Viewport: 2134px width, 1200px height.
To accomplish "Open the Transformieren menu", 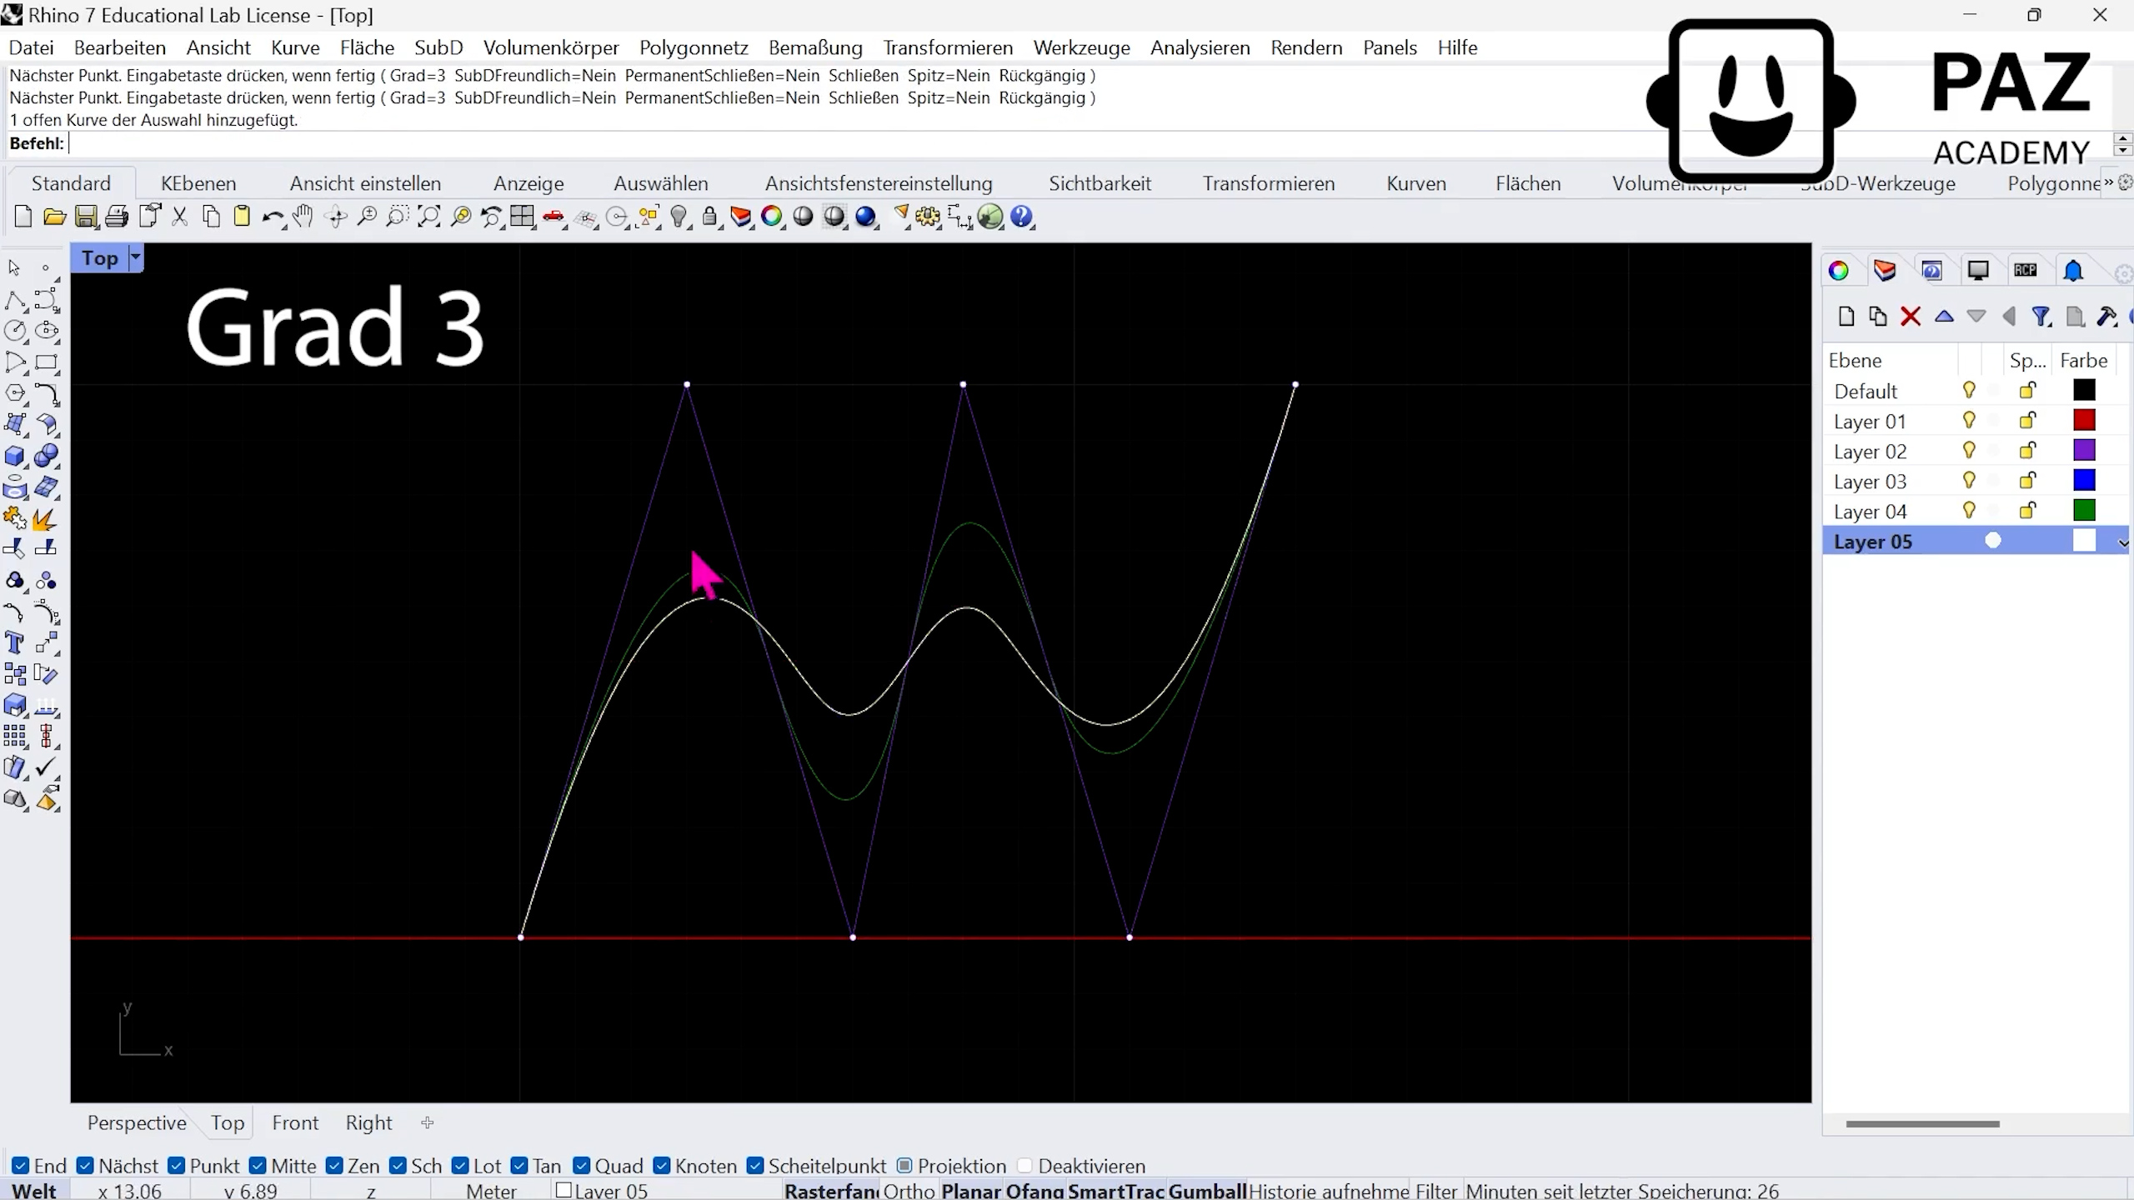I will 948,47.
